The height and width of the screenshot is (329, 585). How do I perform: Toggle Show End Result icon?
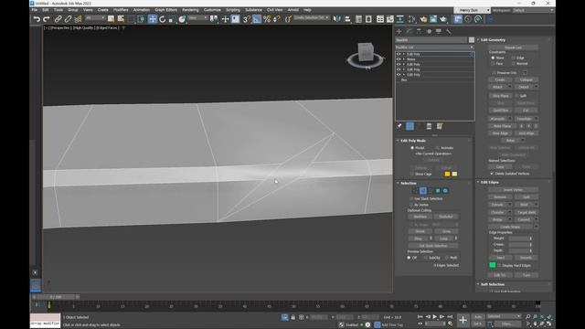(409, 126)
